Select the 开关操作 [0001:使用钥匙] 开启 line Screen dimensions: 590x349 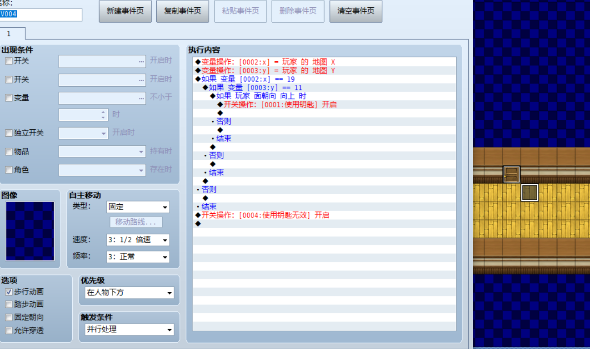click(324, 104)
